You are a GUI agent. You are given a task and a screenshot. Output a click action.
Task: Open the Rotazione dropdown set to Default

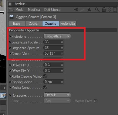(x=57, y=95)
